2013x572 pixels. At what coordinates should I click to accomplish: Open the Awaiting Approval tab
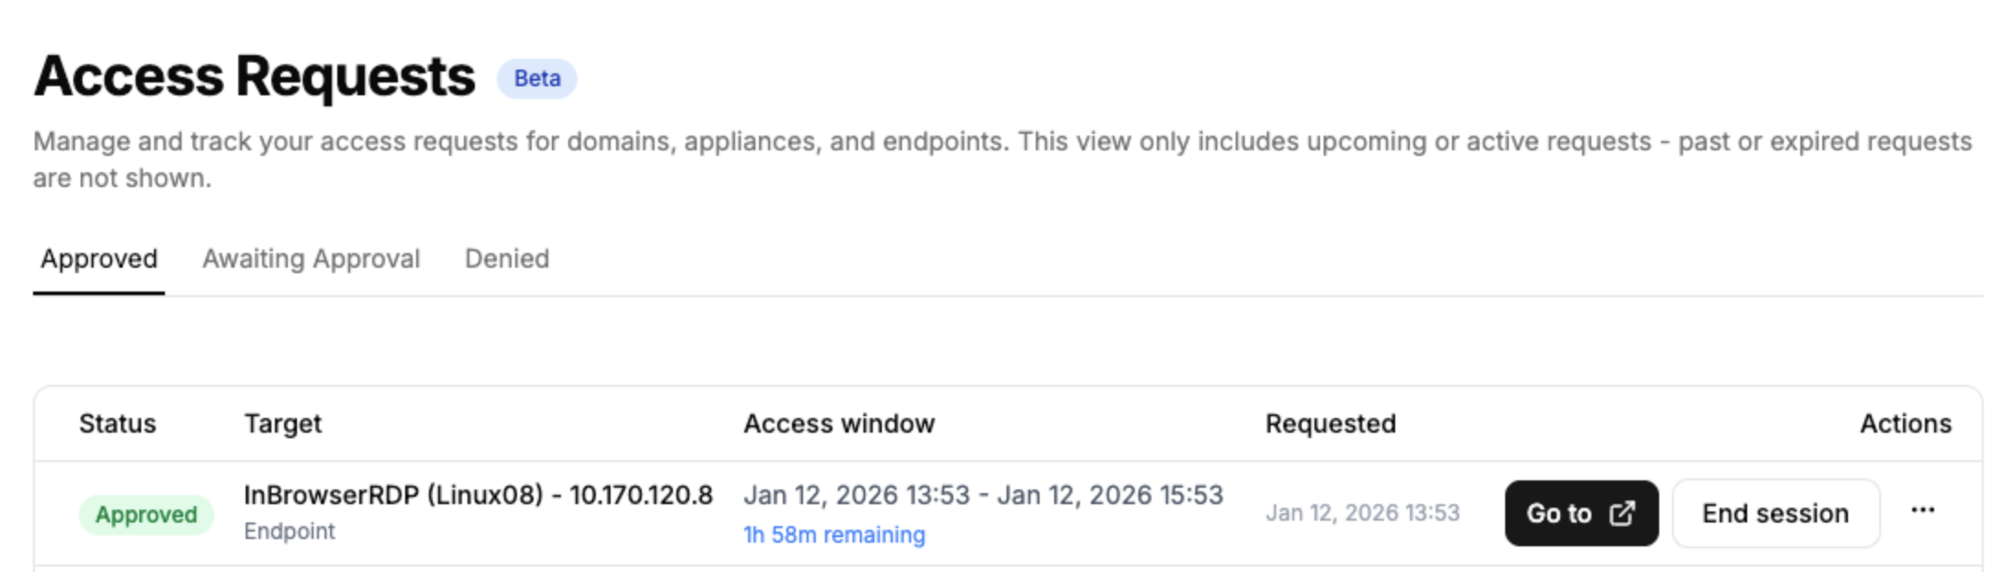coord(311,259)
